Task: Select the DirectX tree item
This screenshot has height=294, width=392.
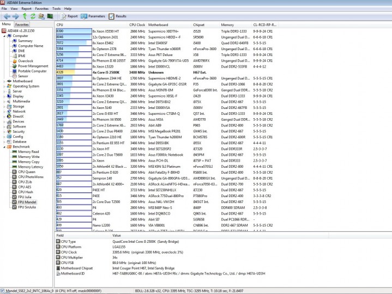Action: tap(18, 117)
